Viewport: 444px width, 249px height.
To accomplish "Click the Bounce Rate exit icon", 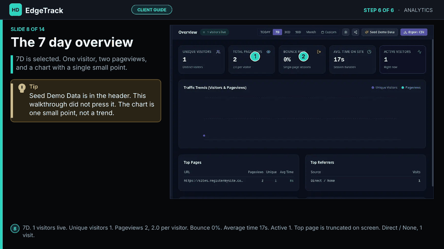I will [x=319, y=52].
